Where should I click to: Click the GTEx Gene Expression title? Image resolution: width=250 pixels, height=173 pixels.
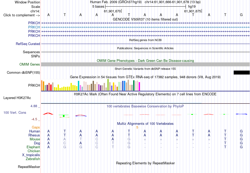(145, 77)
